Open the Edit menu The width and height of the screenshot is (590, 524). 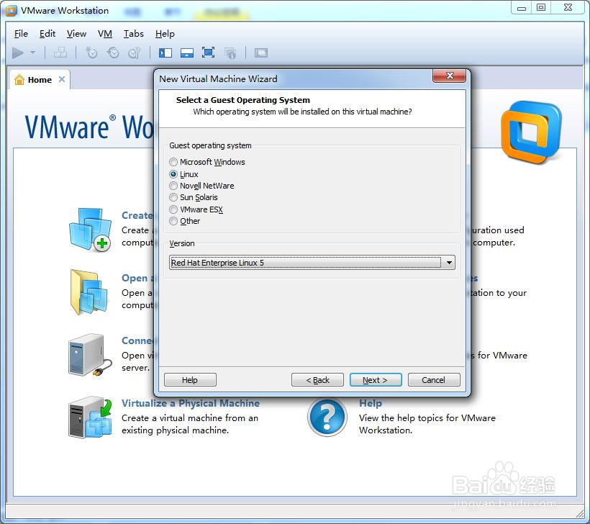(x=47, y=34)
